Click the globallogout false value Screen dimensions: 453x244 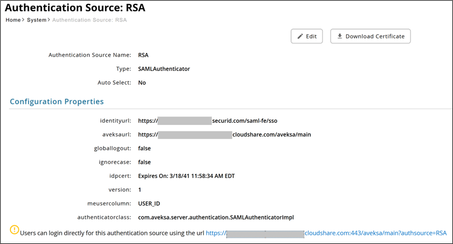point(144,148)
